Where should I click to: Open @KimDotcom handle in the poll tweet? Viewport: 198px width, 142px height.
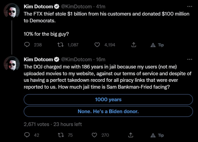coord(76,59)
